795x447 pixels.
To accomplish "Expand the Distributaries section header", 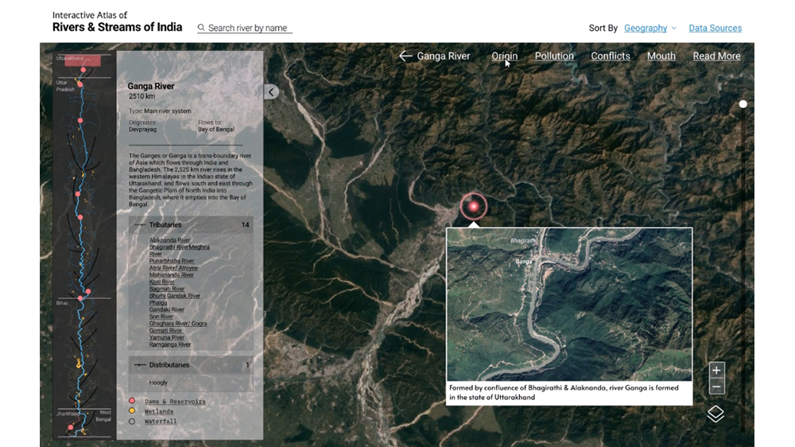I will point(191,365).
